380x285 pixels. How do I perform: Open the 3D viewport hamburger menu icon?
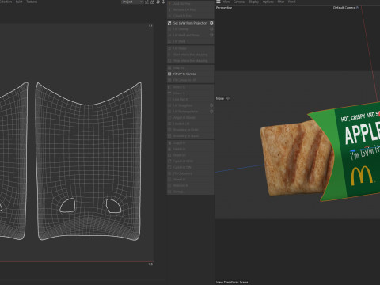218,2
